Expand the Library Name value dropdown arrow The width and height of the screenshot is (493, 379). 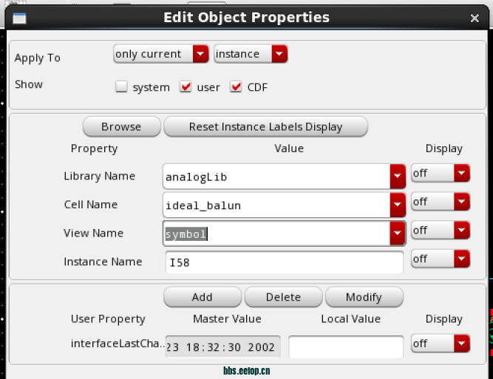(x=398, y=177)
